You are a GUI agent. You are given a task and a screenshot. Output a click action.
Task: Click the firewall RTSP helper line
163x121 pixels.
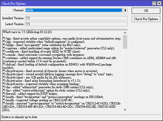click(30, 94)
